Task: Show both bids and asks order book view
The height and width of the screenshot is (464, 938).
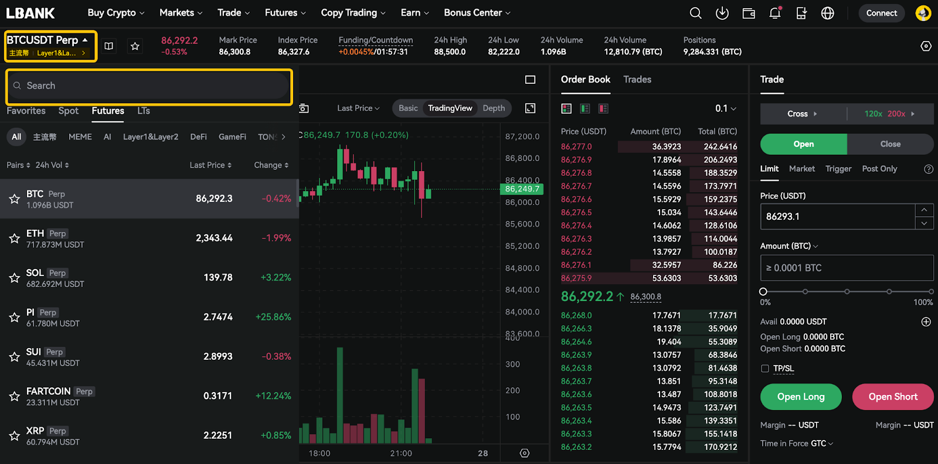Action: [x=566, y=108]
